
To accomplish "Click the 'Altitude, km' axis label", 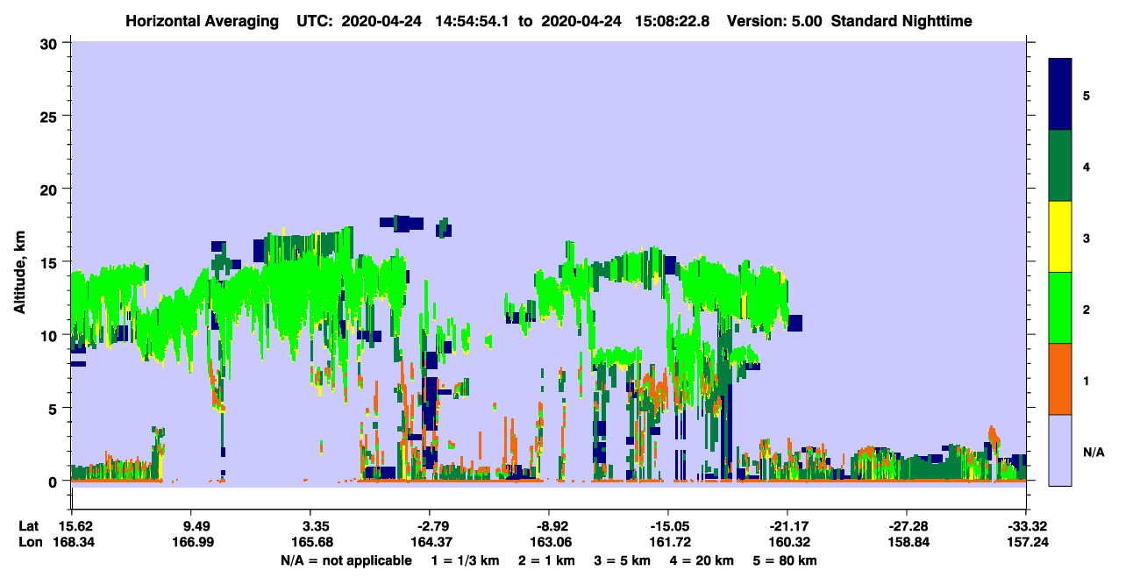I will point(19,267).
